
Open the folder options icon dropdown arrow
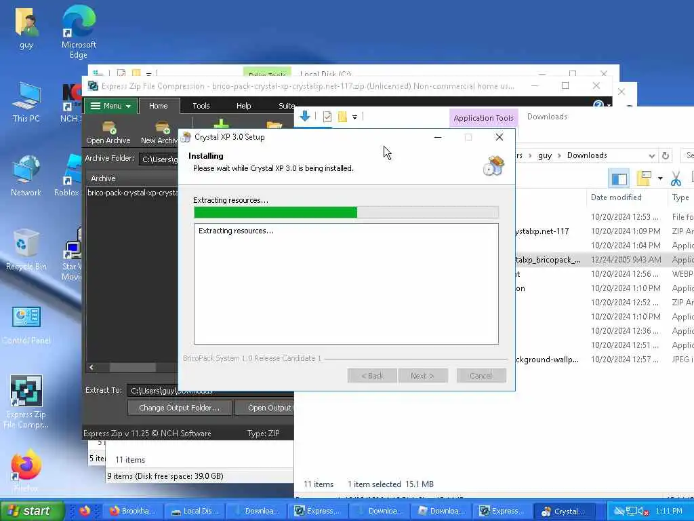[x=660, y=178]
